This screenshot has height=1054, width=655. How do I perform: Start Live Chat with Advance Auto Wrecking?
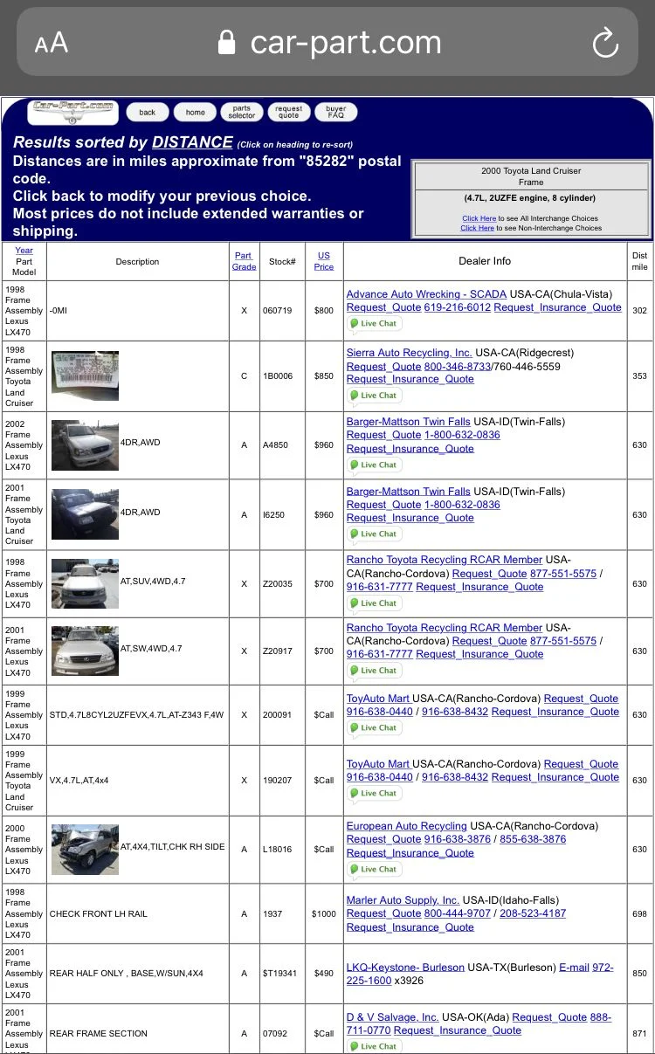pyautogui.click(x=374, y=323)
